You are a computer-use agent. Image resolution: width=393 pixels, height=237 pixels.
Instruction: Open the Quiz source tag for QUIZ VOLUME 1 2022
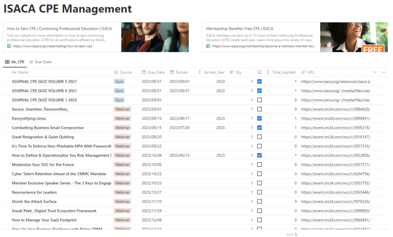119,100
